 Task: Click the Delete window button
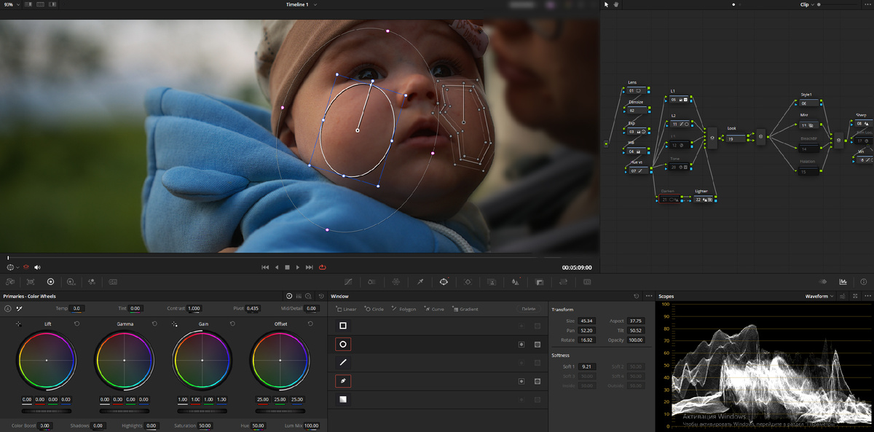pos(529,309)
